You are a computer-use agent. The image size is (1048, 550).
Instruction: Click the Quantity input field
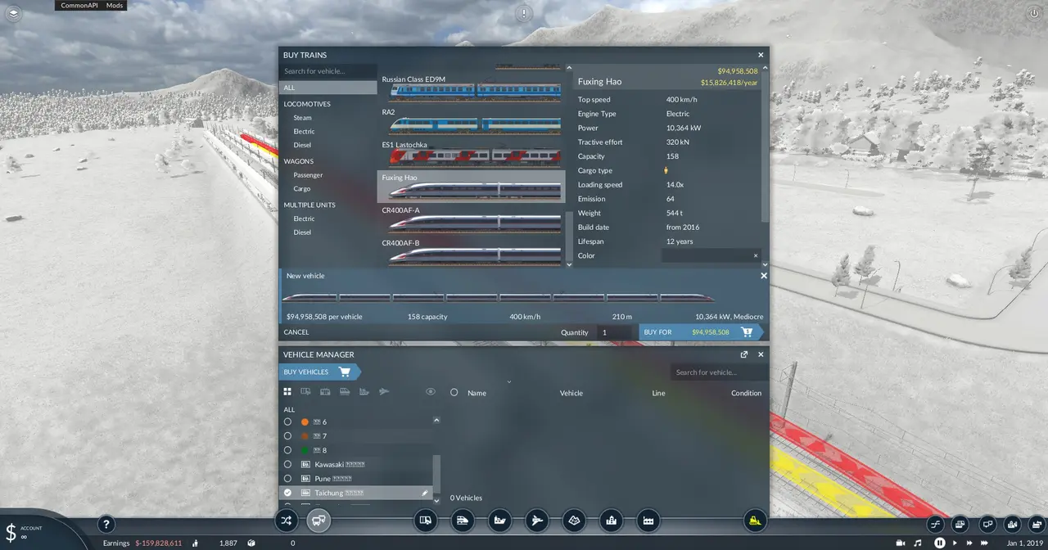[614, 332]
